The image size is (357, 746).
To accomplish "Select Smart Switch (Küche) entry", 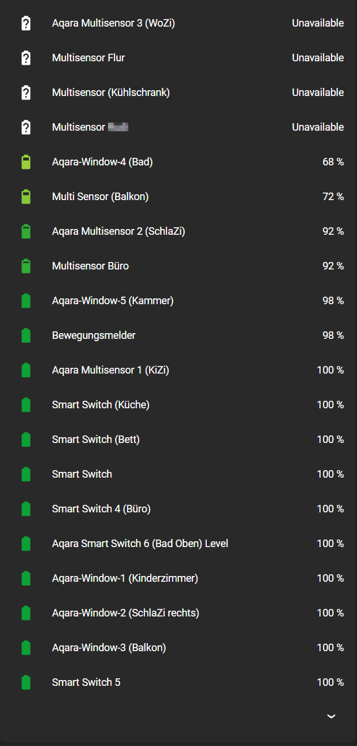I will pyautogui.click(x=178, y=405).
